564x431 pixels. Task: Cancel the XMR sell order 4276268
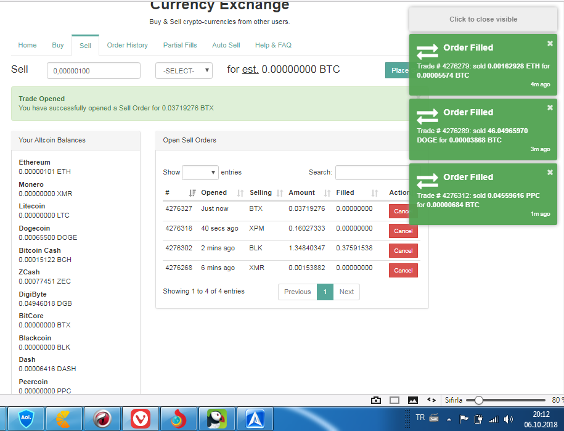(403, 271)
